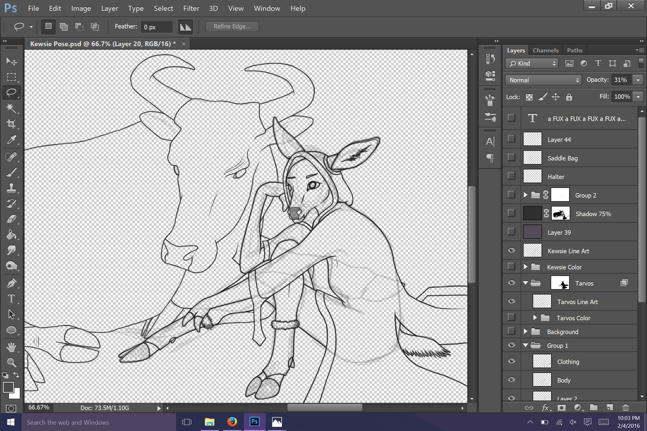This screenshot has width=647, height=431.
Task: Expand the Kewsie Color group
Action: tap(525, 267)
